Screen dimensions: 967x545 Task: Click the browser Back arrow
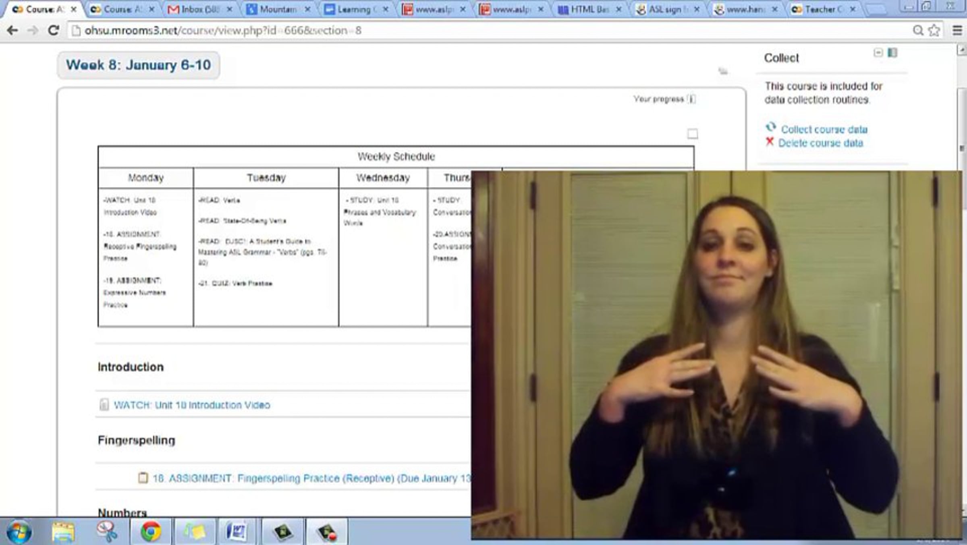tap(12, 31)
